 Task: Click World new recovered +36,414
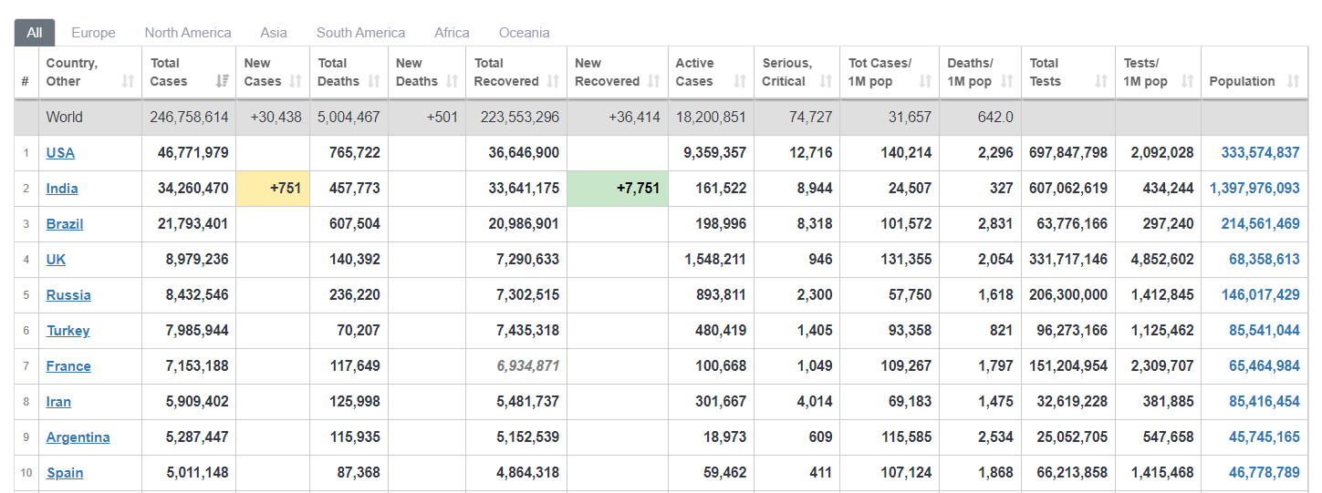click(634, 118)
